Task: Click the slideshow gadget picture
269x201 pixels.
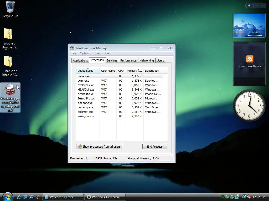Action: pyautogui.click(x=249, y=25)
